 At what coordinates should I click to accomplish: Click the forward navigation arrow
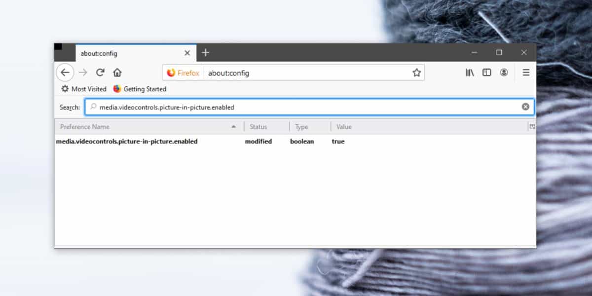(x=83, y=73)
